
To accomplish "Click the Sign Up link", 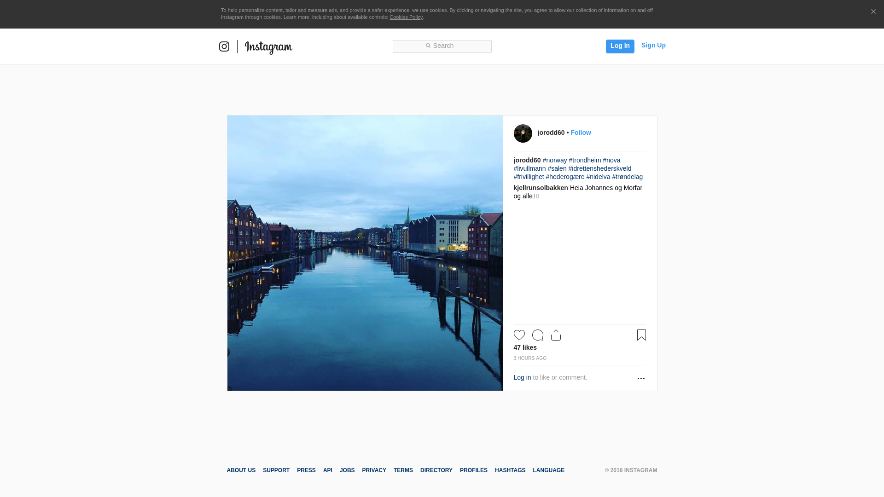I will (x=653, y=45).
